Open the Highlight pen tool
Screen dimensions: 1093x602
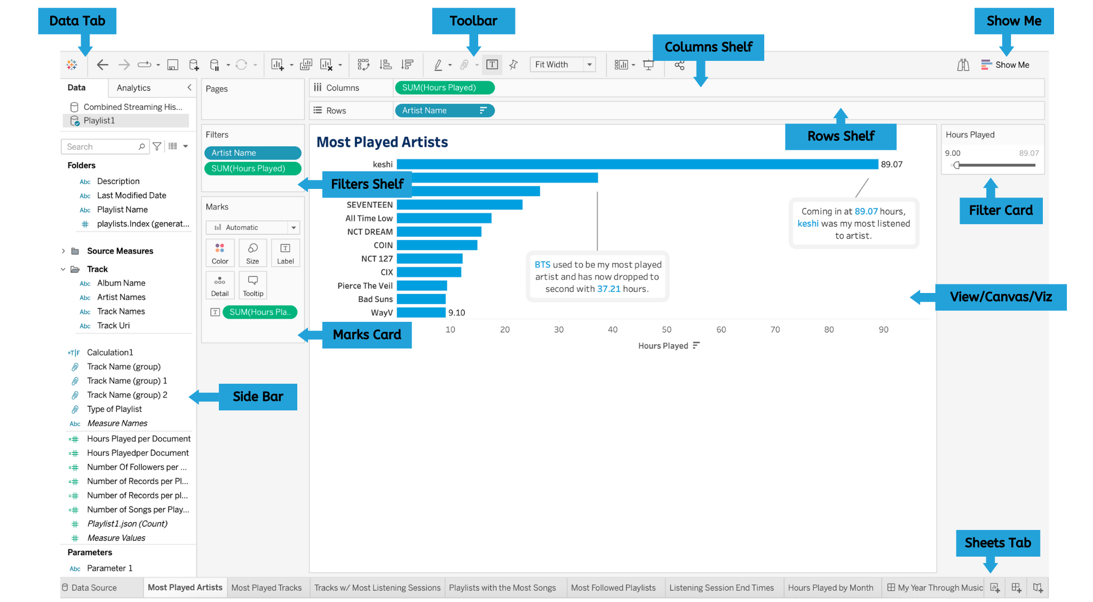[x=438, y=65]
